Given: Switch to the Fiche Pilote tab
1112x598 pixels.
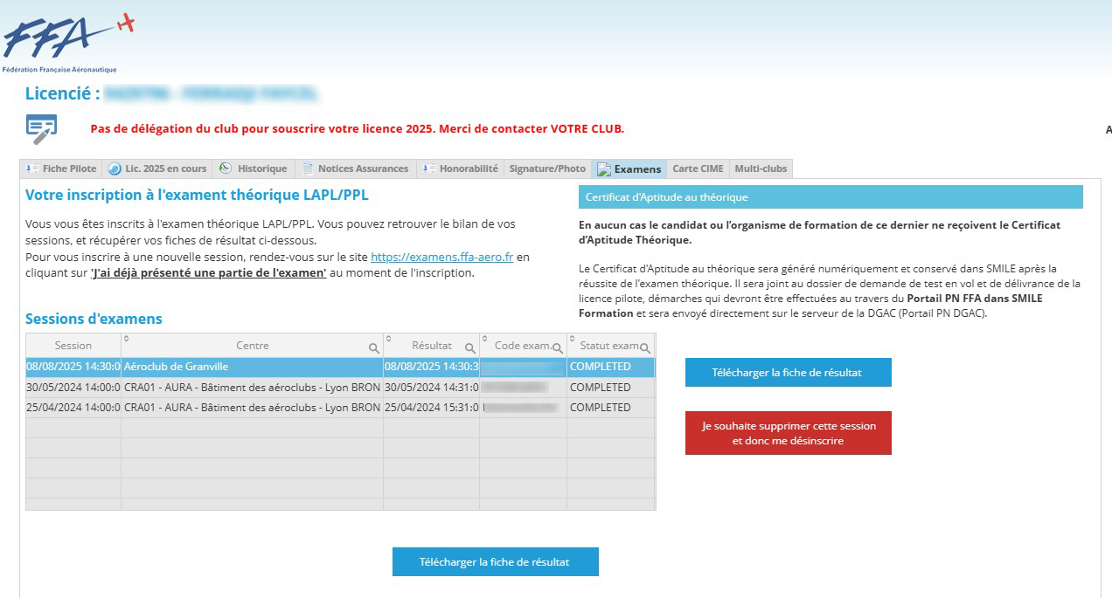Looking at the screenshot, I should 61,168.
